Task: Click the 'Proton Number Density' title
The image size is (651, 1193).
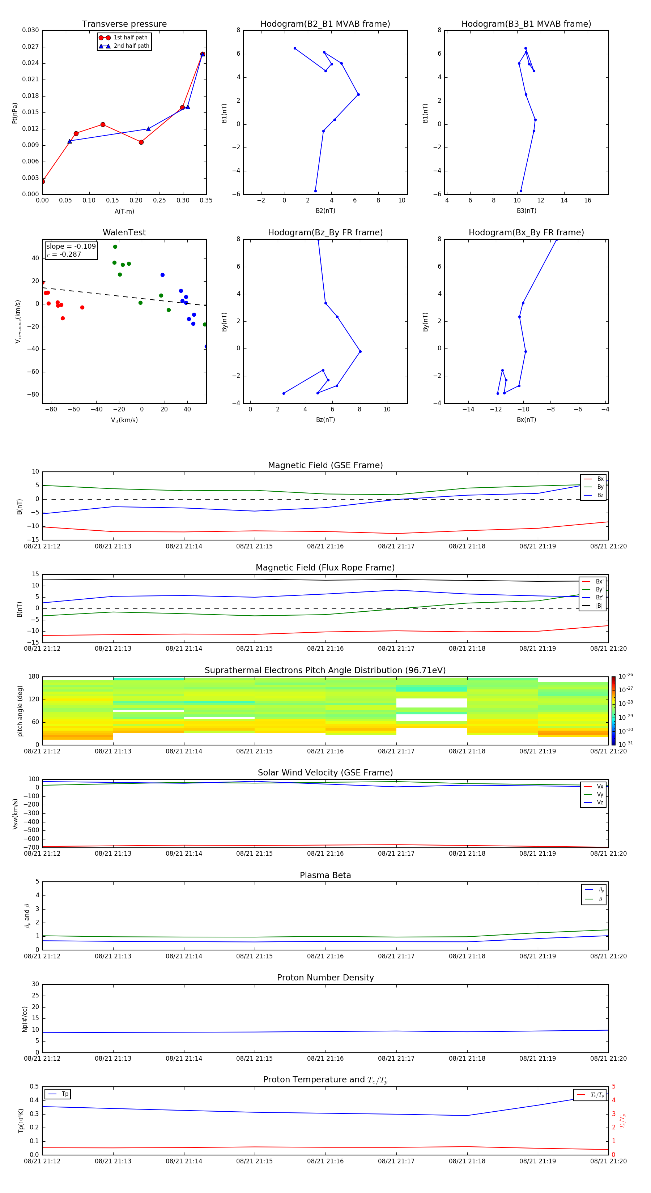Action: pyautogui.click(x=325, y=978)
